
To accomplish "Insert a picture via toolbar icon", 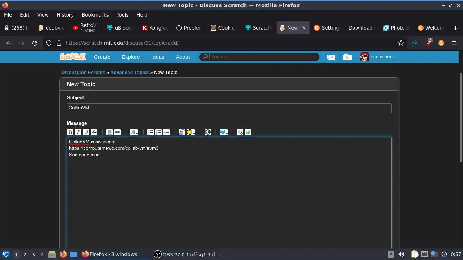I will (x=110, y=132).
